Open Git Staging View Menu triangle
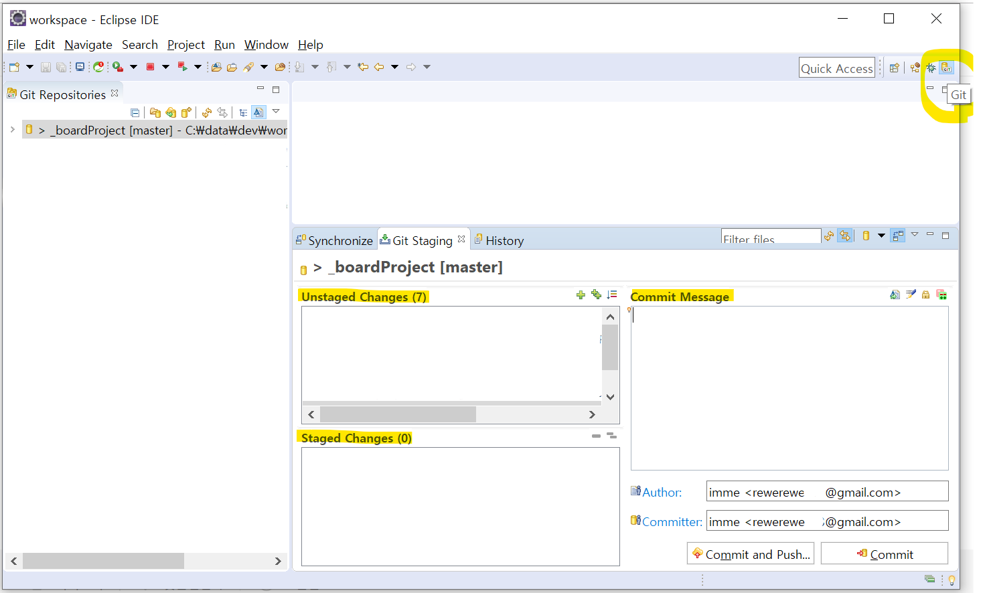The width and height of the screenshot is (985, 593). click(x=915, y=234)
